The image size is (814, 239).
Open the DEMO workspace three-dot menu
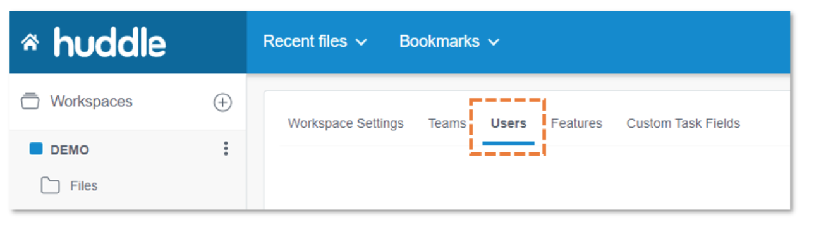point(226,149)
